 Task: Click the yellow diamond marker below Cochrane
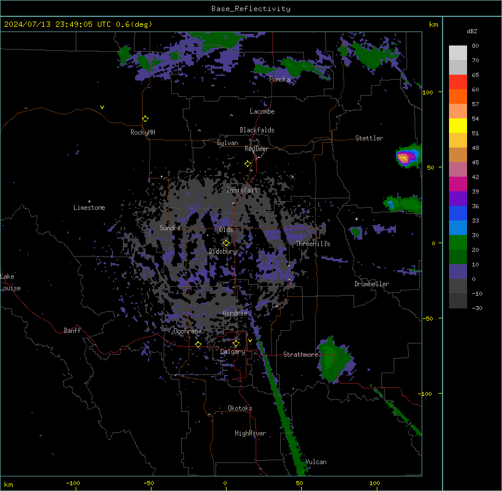pyautogui.click(x=198, y=344)
